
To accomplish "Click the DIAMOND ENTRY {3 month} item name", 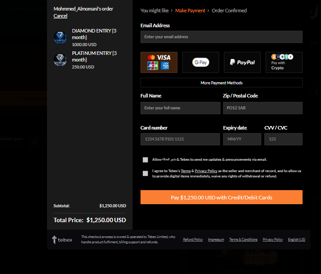I will pyautogui.click(x=94, y=34).
